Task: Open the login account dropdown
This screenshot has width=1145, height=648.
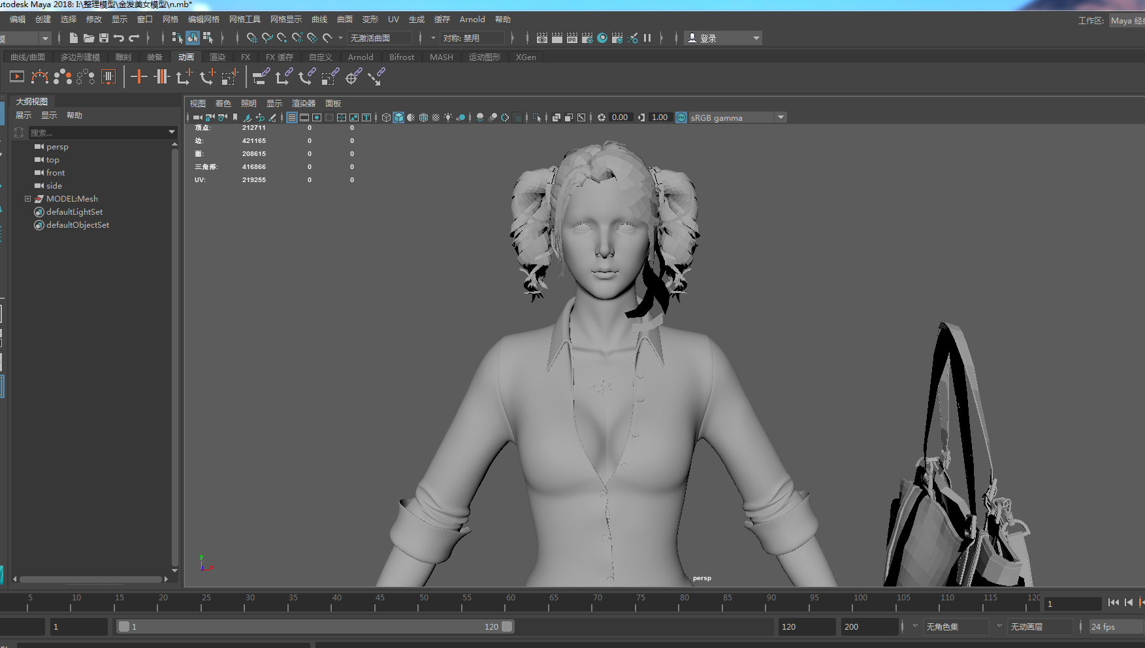Action: tap(723, 38)
